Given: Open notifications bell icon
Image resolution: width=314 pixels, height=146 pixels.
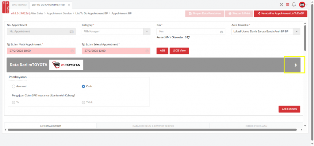Looking at the screenshot, I should coord(294,5).
